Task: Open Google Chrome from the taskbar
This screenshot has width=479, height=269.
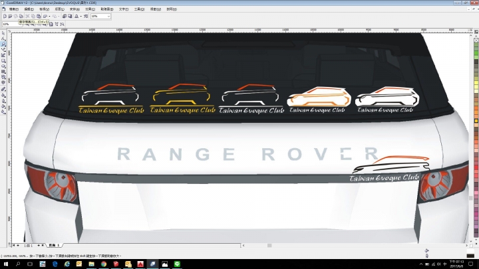Action: tap(104, 264)
